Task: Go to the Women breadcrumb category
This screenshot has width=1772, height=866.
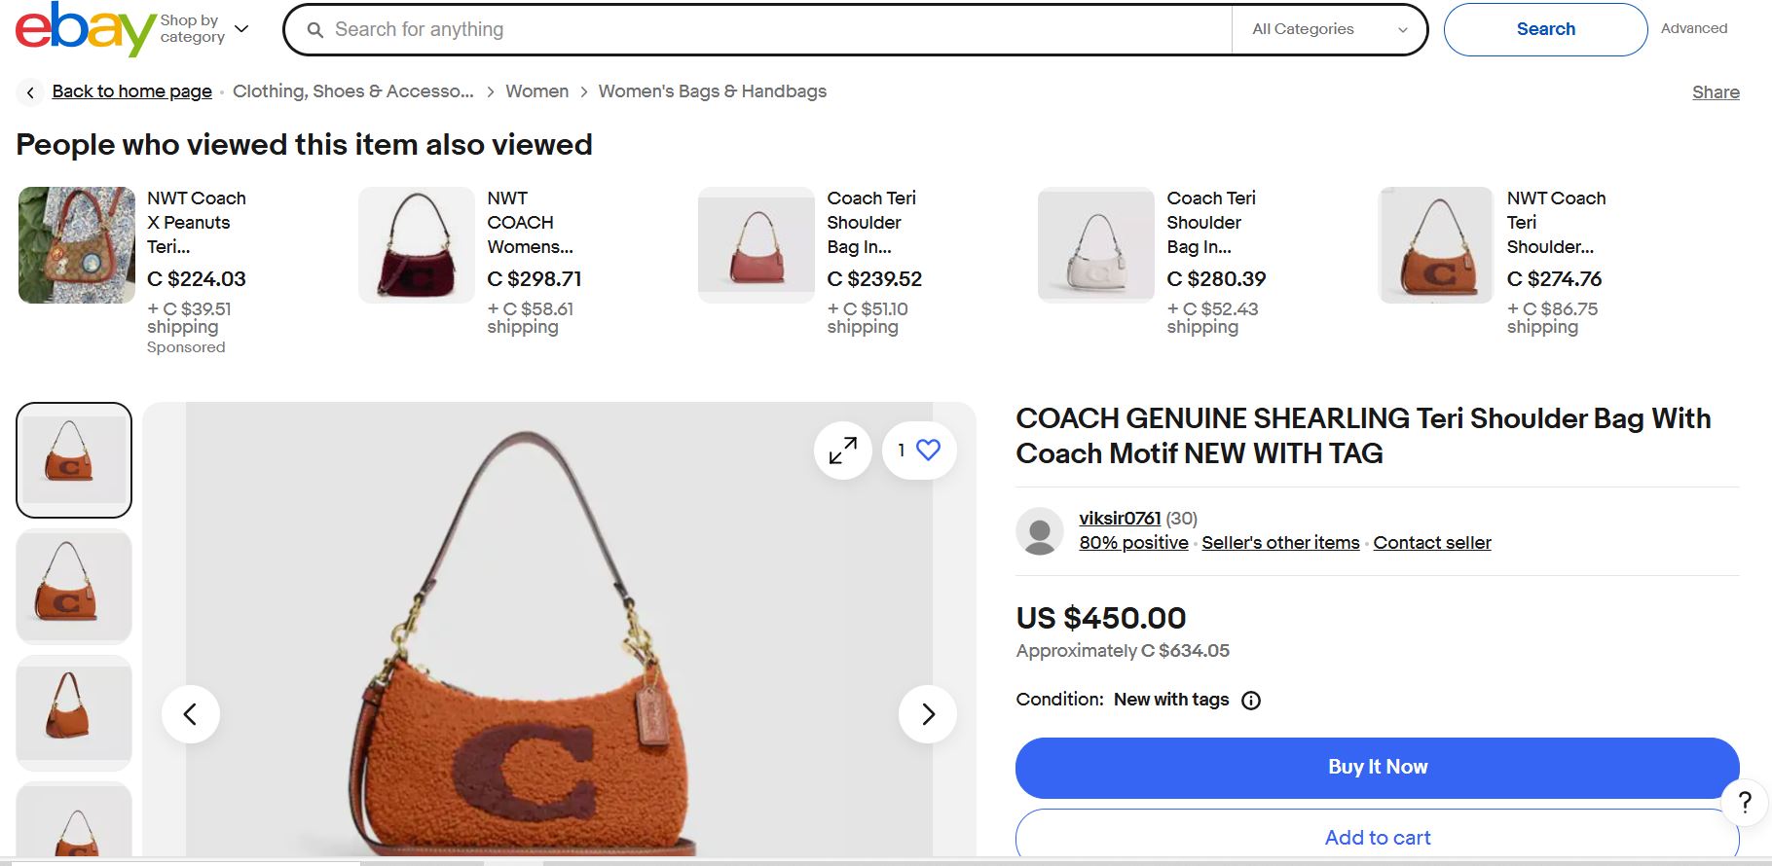Action: pos(536,91)
